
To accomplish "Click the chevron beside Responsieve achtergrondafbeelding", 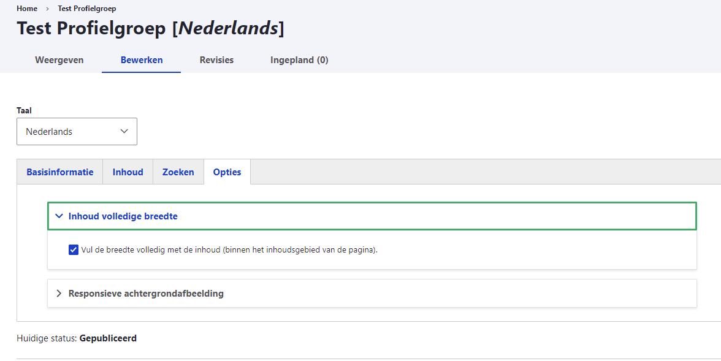I will 59,294.
